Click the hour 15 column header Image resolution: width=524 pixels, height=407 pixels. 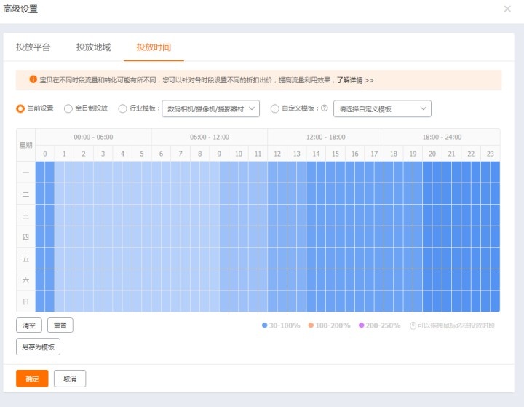(x=336, y=154)
